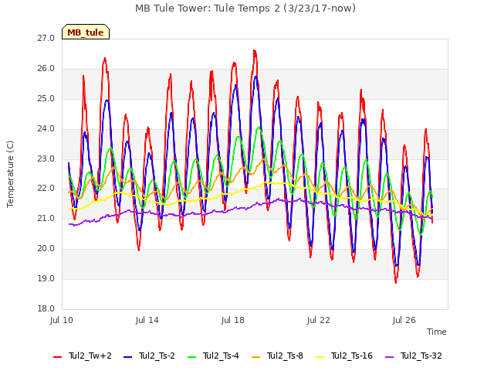The width and height of the screenshot is (494, 371).
Task: Click the yellow Tul2_Ts-16 legend swatch
Action: (x=320, y=357)
